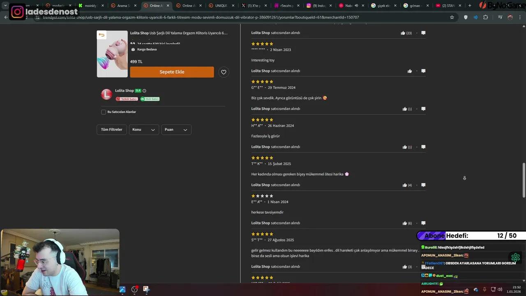Like the 'Biz çok sevdik' review
The width and height of the screenshot is (526, 296).
coord(405,109)
